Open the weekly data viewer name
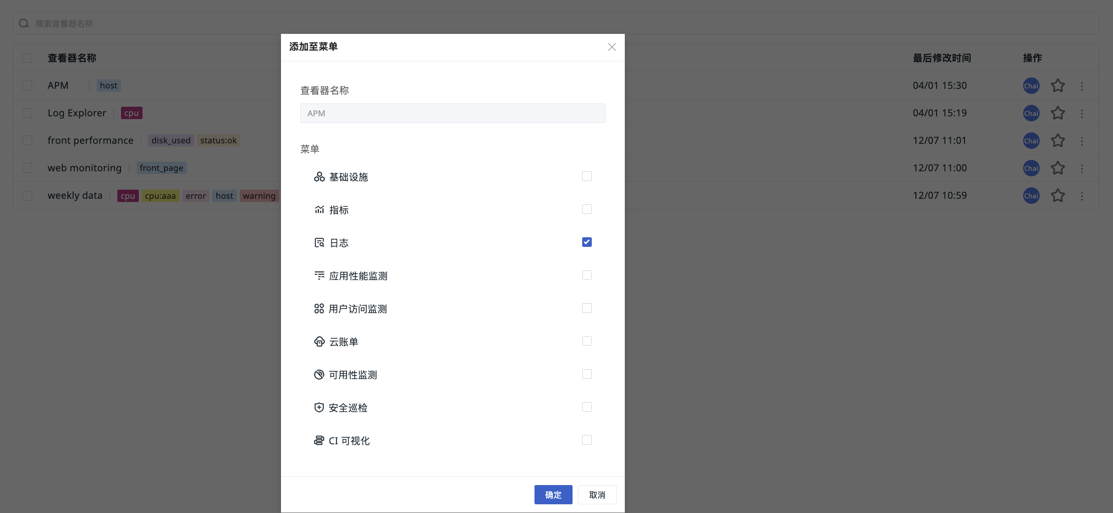 coord(75,196)
